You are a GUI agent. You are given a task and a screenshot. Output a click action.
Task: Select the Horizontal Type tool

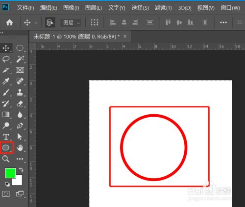(6, 137)
